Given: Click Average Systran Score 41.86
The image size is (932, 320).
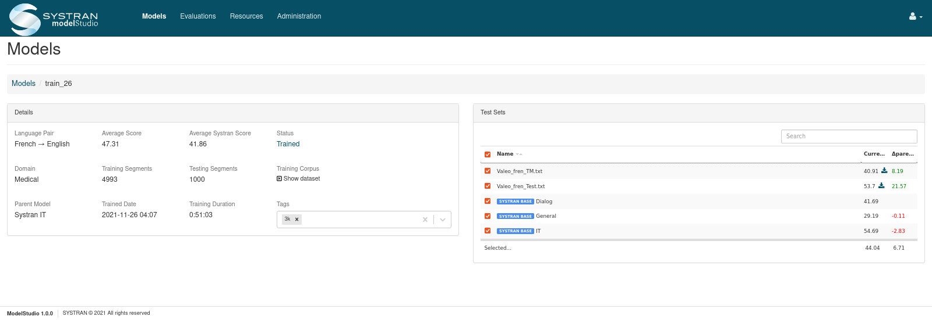Looking at the screenshot, I should [x=198, y=144].
